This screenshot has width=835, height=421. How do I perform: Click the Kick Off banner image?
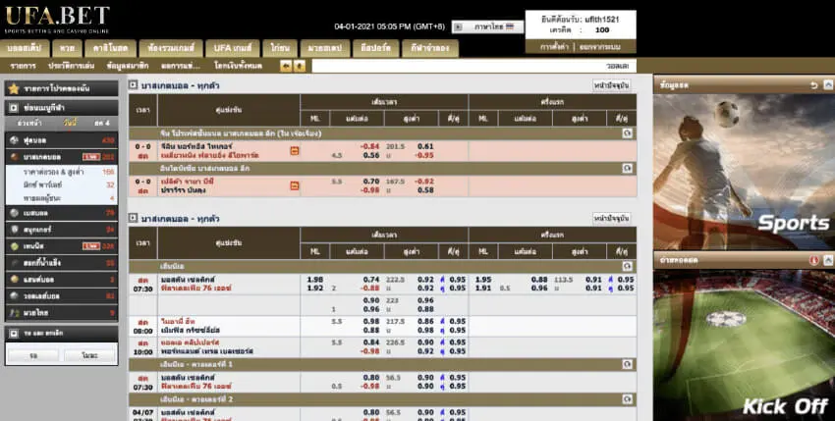743,343
